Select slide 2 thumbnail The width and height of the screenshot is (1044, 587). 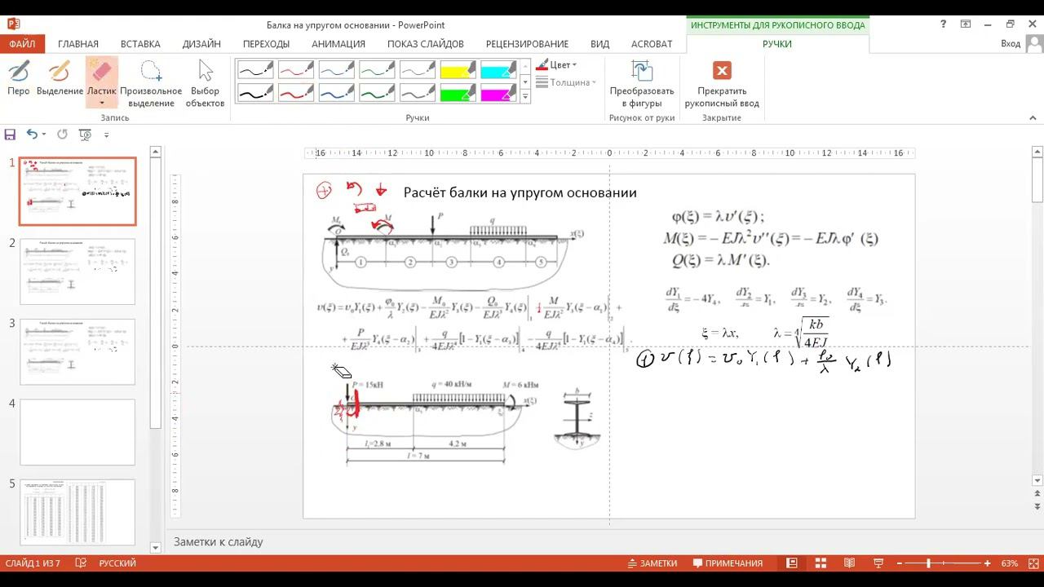77,271
